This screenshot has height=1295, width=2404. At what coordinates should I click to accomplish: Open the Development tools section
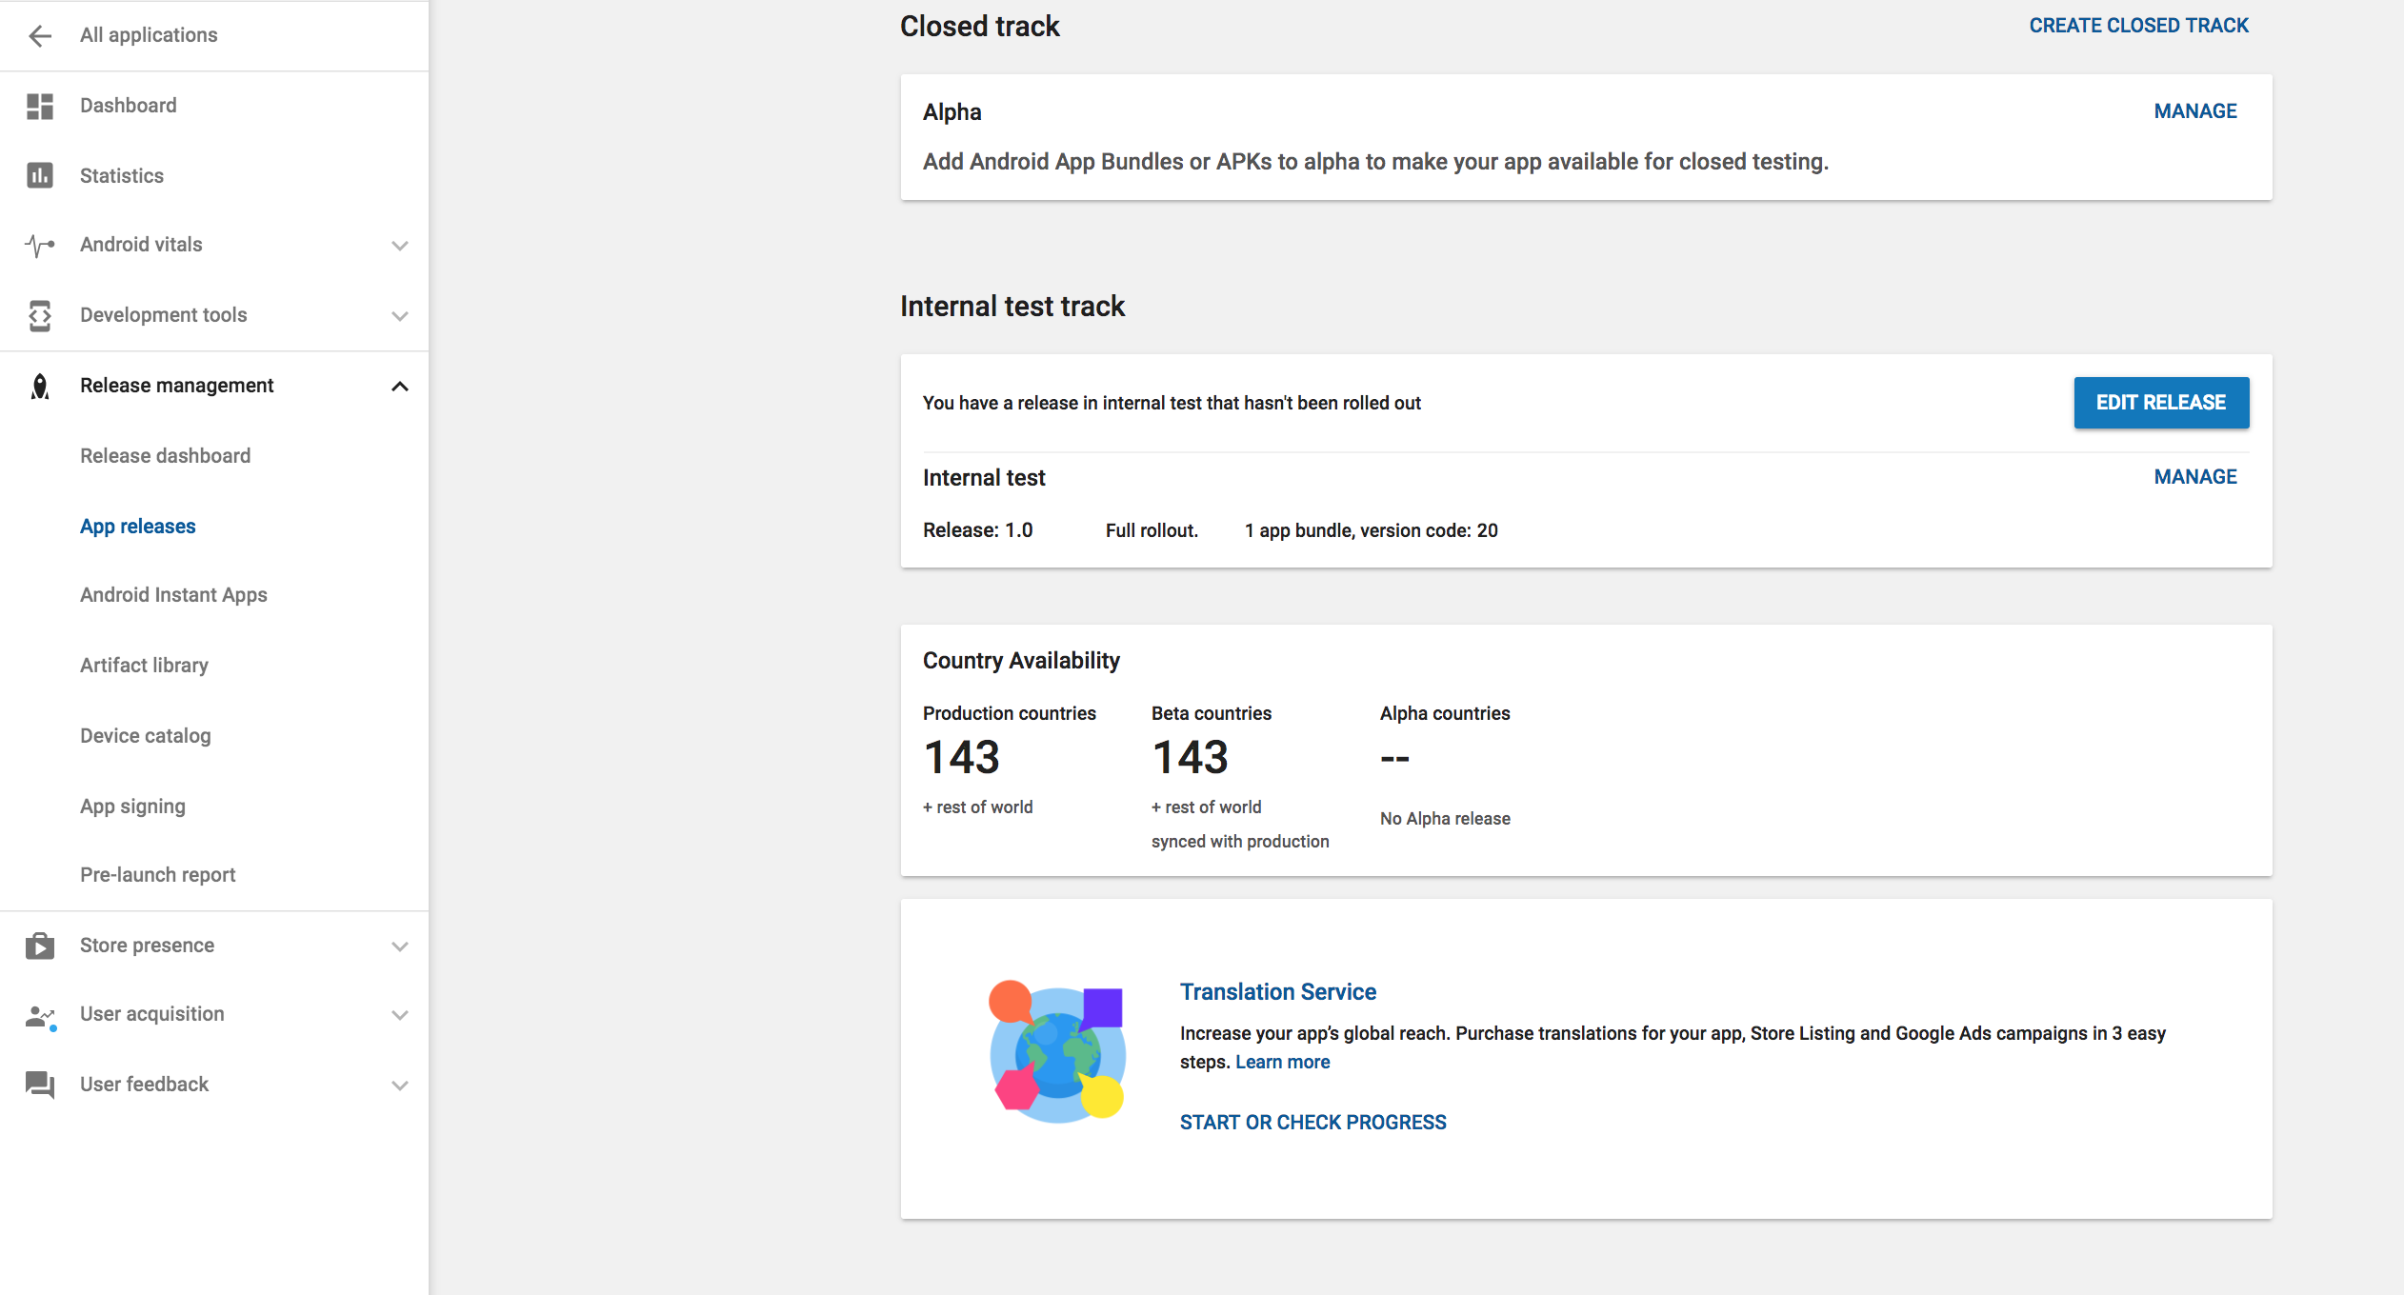163,315
